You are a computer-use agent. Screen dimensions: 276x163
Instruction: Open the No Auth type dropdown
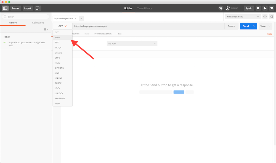coord(132,43)
